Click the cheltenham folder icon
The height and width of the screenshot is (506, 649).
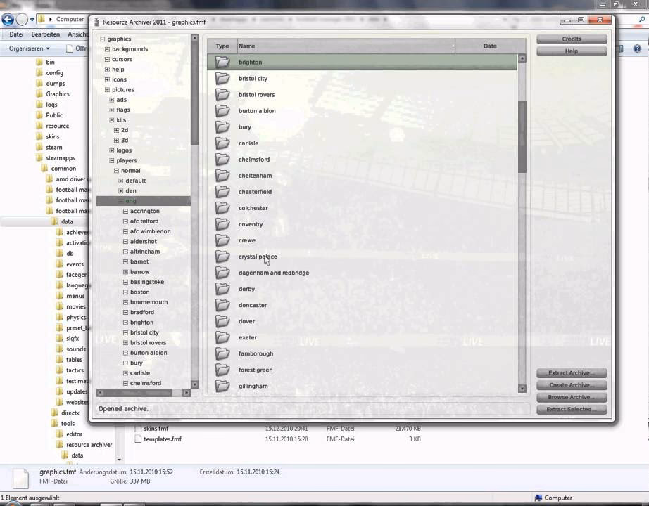tap(222, 175)
